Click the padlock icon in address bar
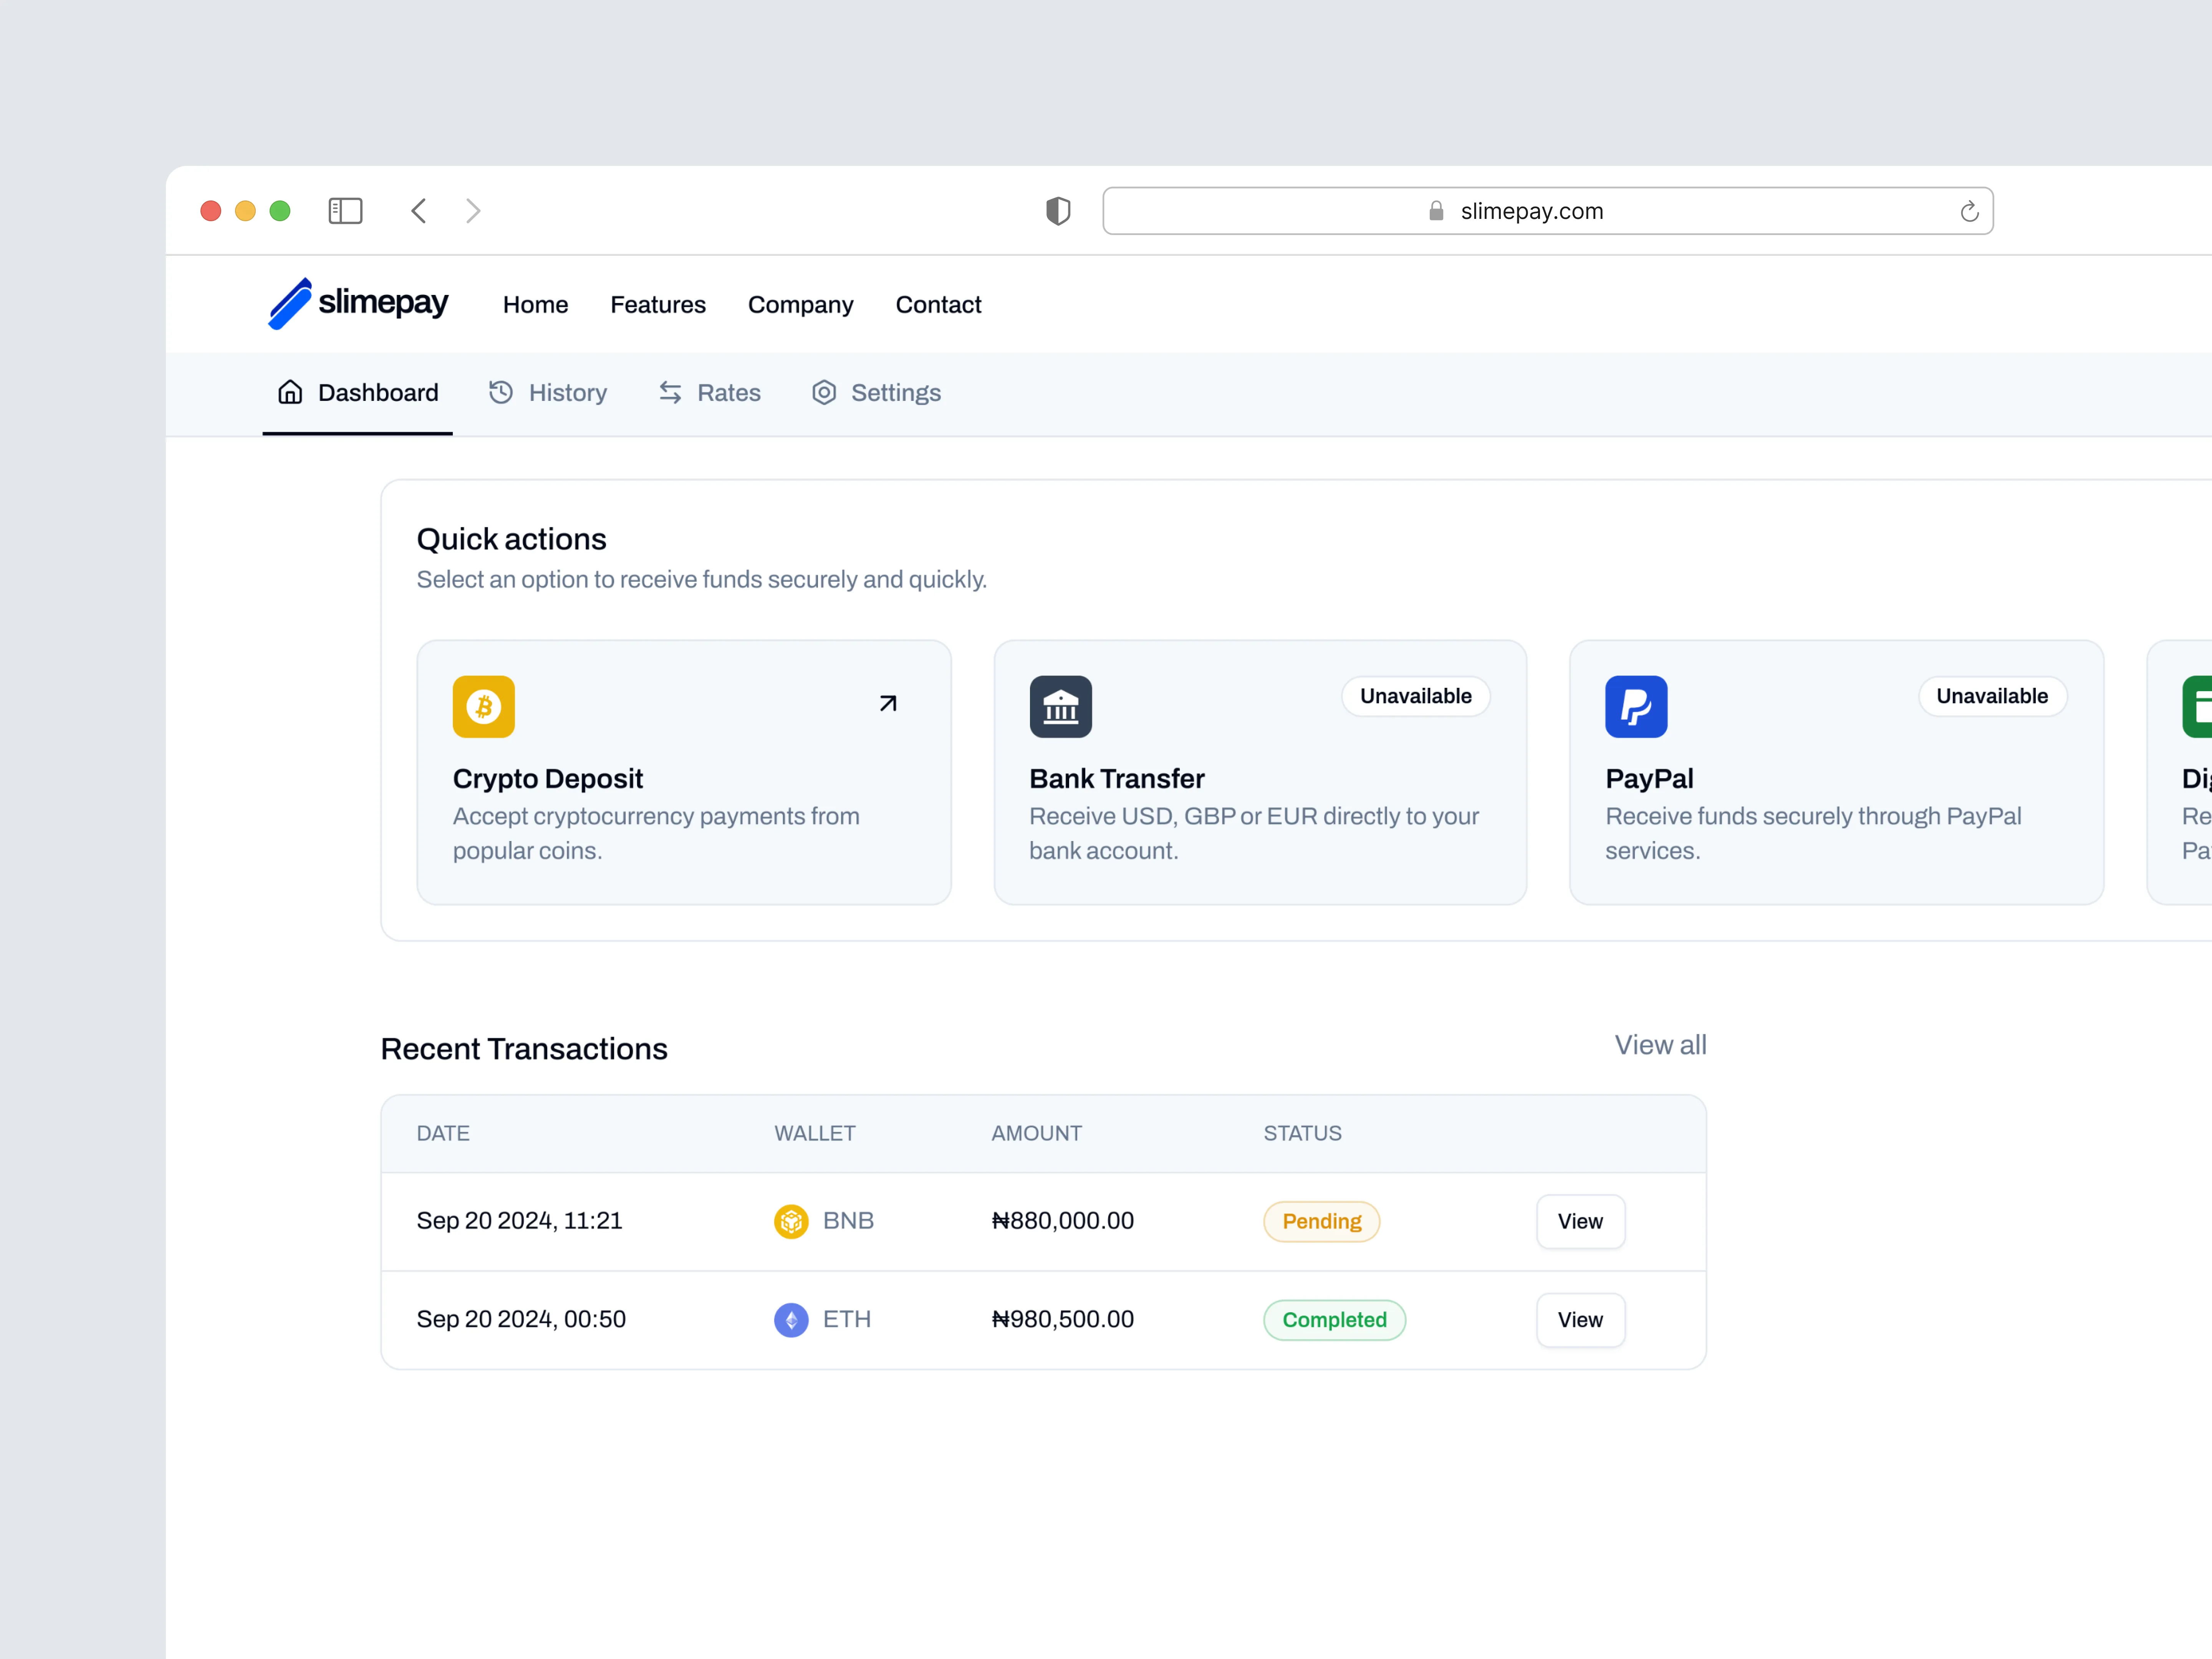The image size is (2212, 1659). click(1436, 211)
